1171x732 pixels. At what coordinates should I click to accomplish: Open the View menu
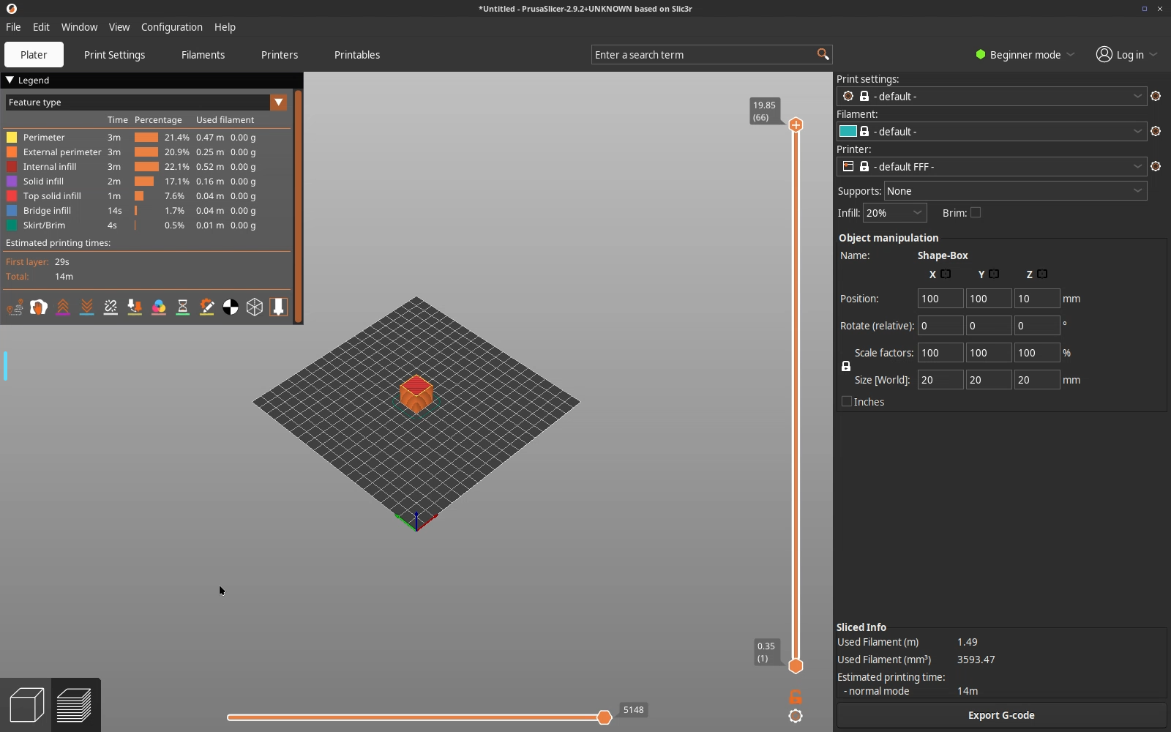(x=119, y=27)
